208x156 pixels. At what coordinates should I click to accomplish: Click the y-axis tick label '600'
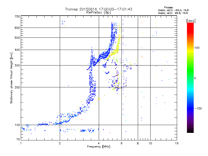(17, 28)
